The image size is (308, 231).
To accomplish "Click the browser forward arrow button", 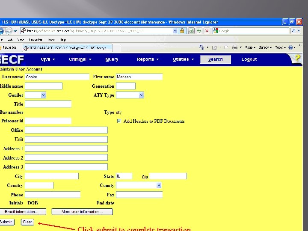I will click(8, 31).
